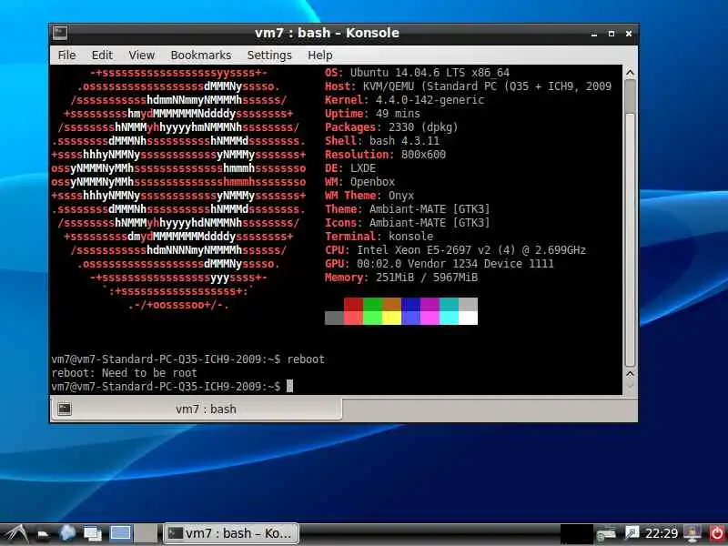Switch to the second desktop in pager
Viewport: 728px width, 546px height.
point(146,533)
